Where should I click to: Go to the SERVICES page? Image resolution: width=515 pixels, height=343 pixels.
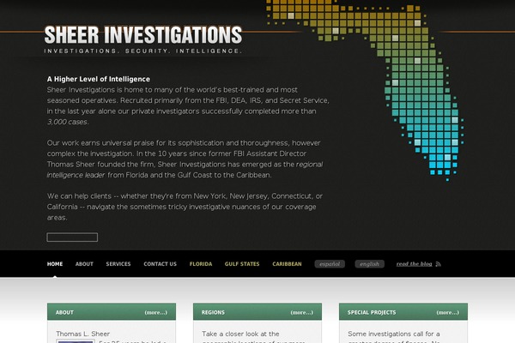point(118,264)
